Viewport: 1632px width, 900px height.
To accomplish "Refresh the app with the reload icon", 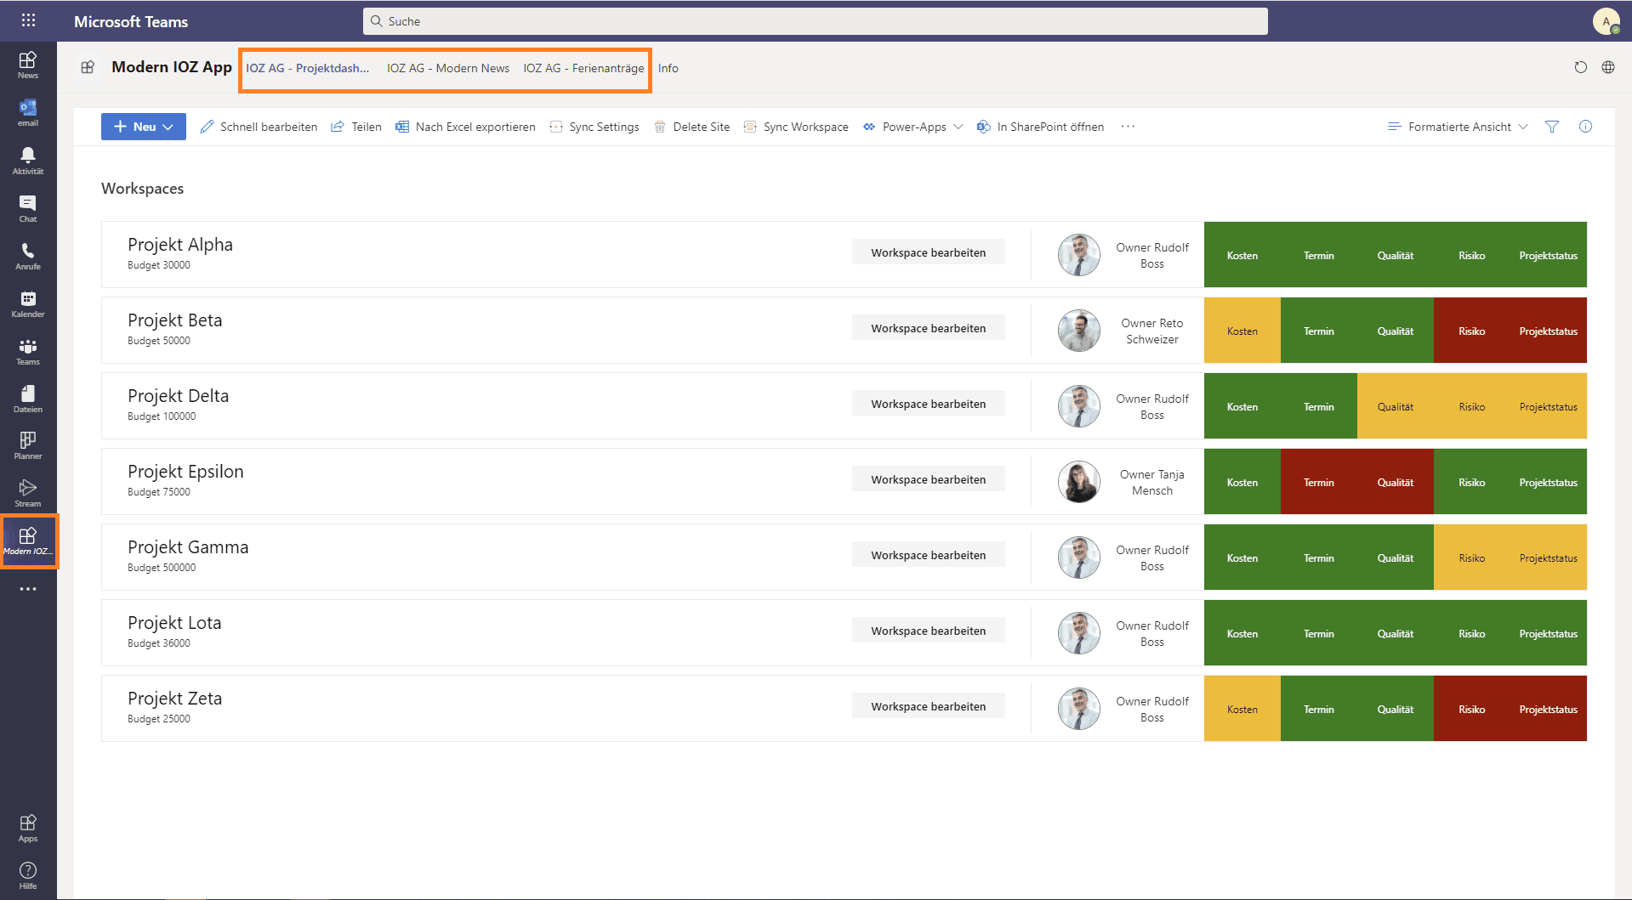I will tap(1581, 67).
